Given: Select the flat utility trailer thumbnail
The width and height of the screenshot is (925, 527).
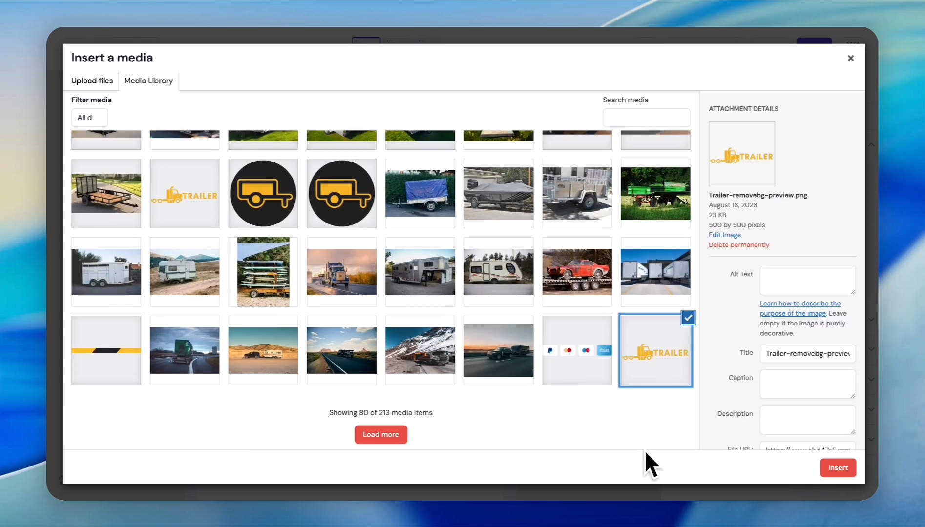Looking at the screenshot, I should click(x=106, y=193).
